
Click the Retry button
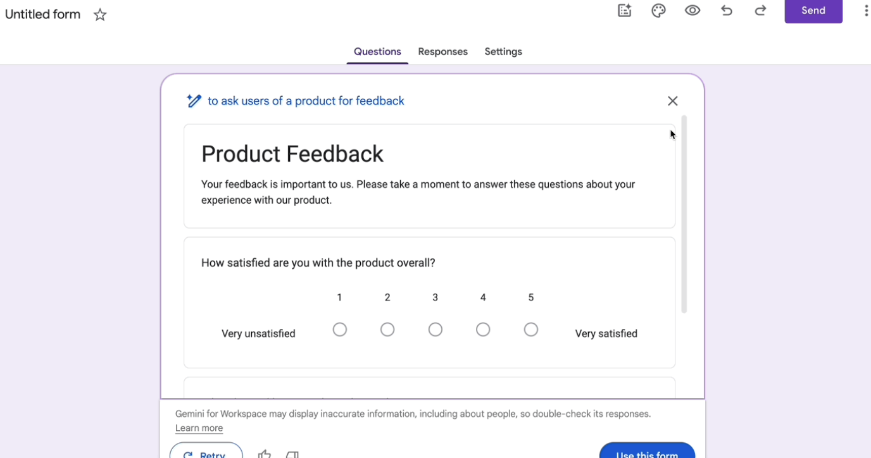click(x=206, y=452)
